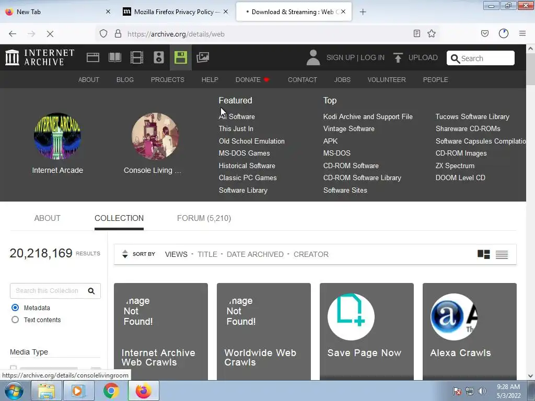The height and width of the screenshot is (401, 535).
Task: Toggle reader view icon
Action: (416, 33)
